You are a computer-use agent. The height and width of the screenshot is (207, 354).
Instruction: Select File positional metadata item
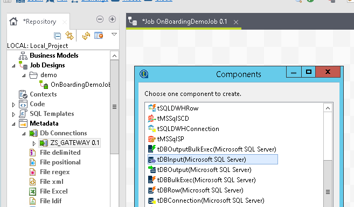coord(60,162)
